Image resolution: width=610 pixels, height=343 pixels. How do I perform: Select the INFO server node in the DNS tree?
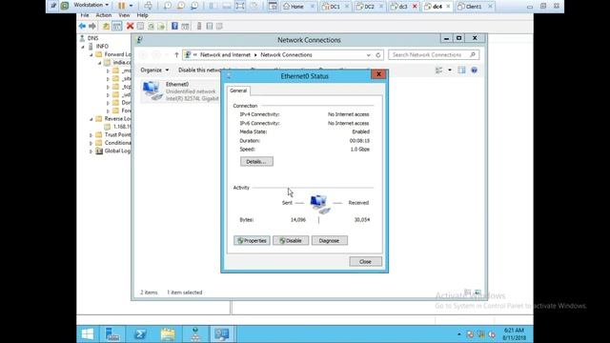(x=98, y=47)
